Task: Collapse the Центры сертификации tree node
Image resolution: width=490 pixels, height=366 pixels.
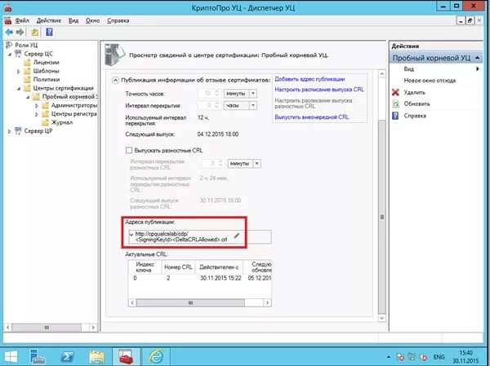Action: point(19,89)
